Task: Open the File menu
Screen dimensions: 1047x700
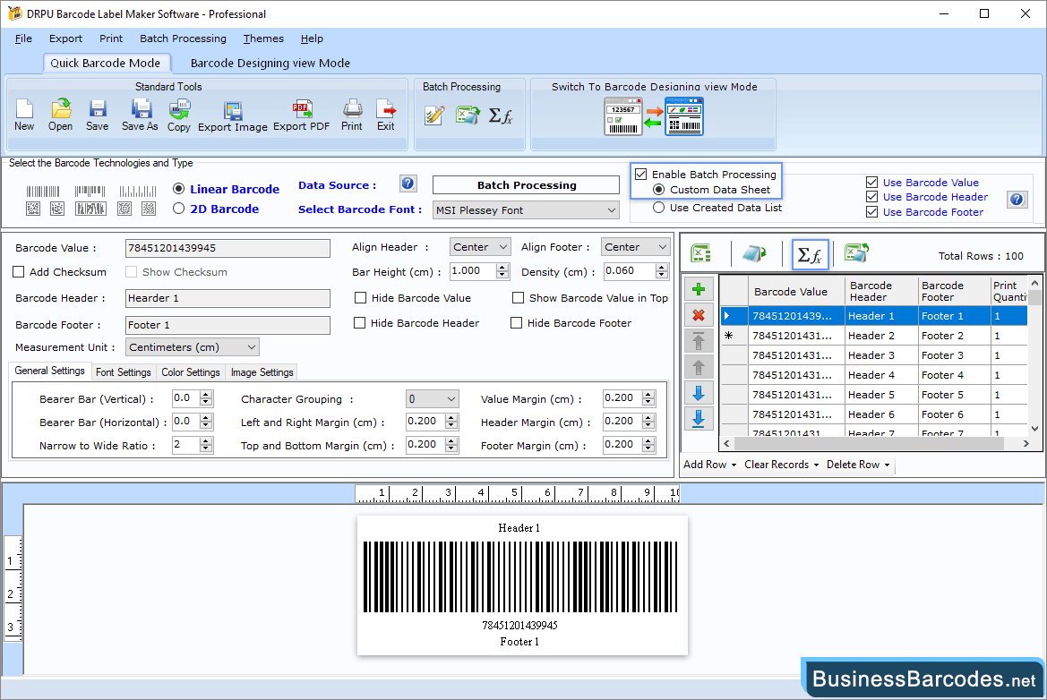Action: click(x=23, y=38)
